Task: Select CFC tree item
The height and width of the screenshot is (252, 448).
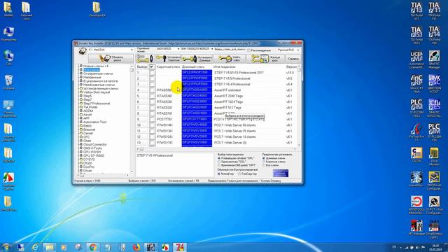Action: [87, 137]
